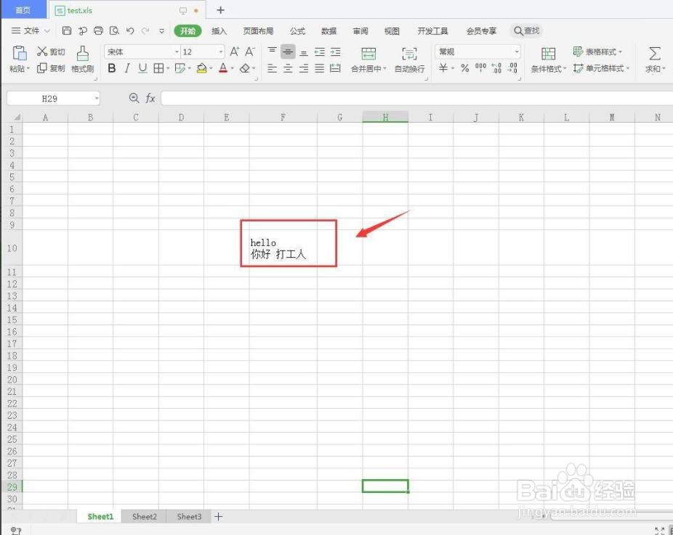The height and width of the screenshot is (535, 673).
Task: Toggle auto wrap text 自动换行
Action: click(x=409, y=59)
